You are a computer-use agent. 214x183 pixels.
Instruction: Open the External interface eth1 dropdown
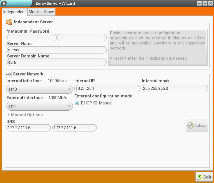pos(39,106)
